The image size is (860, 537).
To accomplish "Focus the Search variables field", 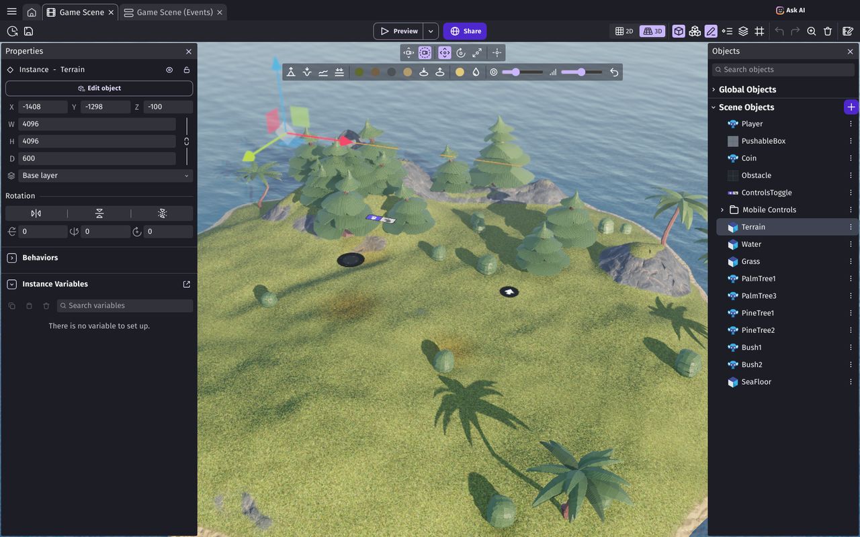I will coord(125,305).
